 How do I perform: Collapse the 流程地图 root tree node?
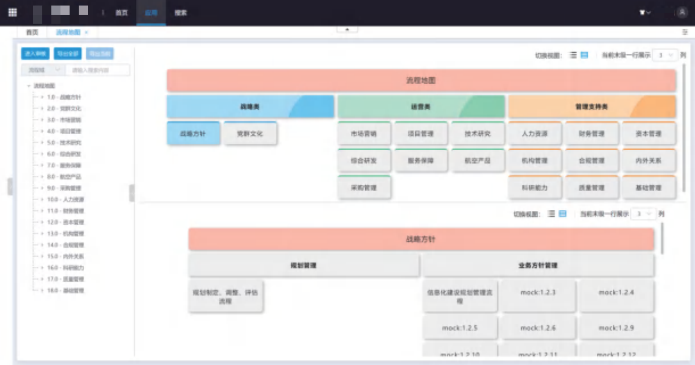(x=29, y=86)
